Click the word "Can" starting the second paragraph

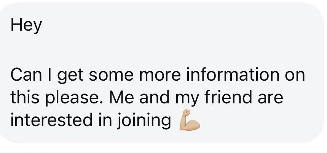(x=26, y=75)
